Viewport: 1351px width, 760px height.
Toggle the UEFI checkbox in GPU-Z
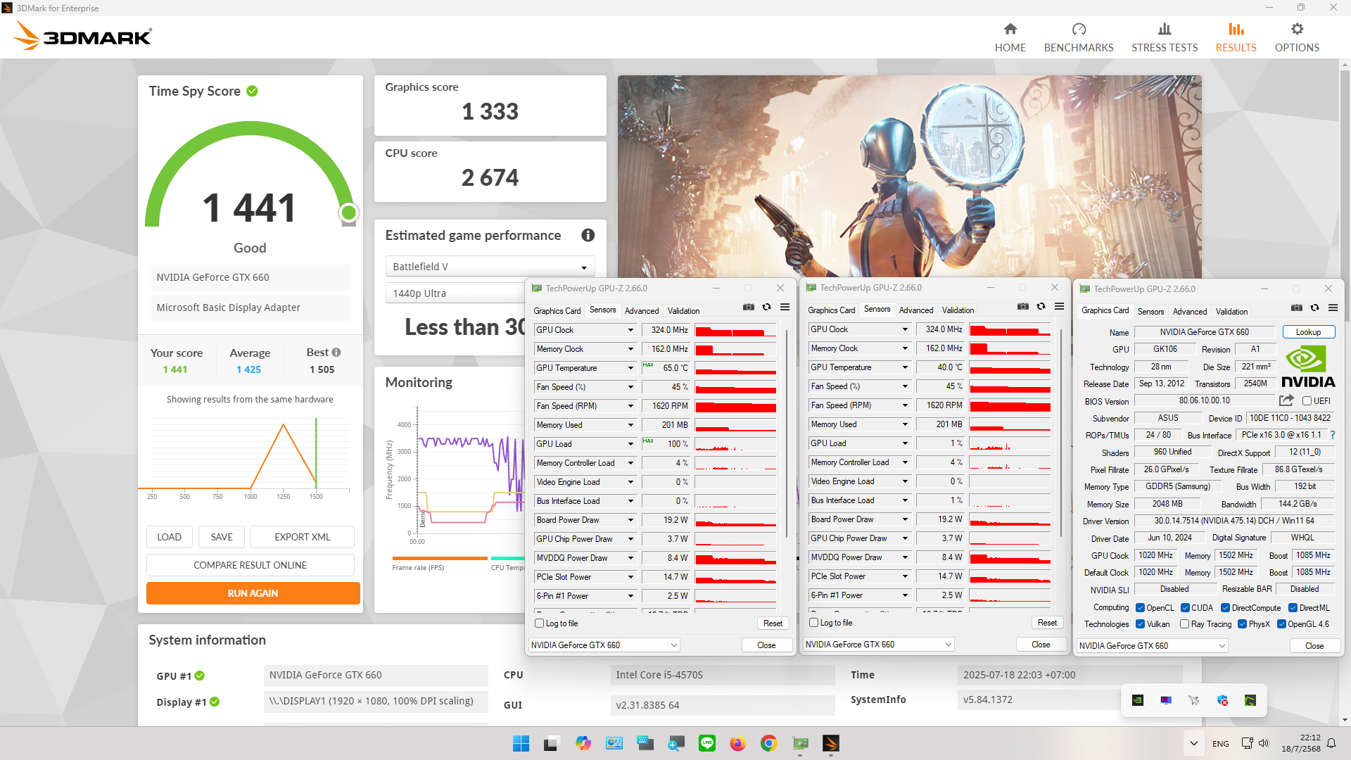[x=1307, y=401]
